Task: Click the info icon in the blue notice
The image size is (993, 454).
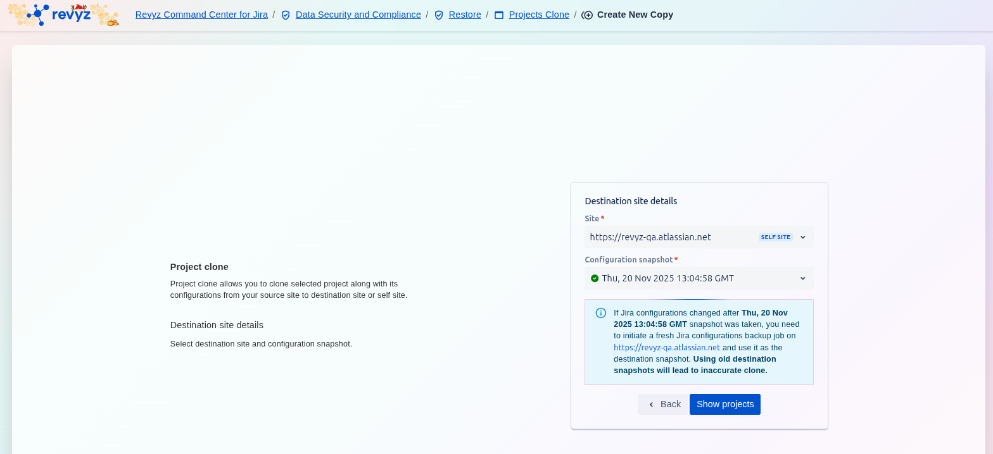Action: [x=601, y=313]
